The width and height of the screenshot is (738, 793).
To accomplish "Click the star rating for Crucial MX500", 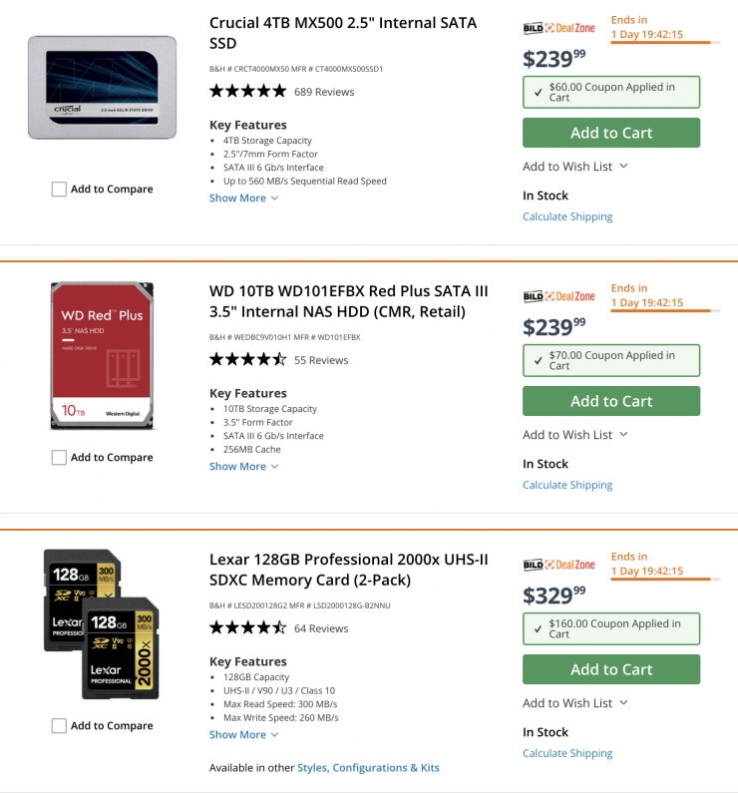I will pos(247,92).
